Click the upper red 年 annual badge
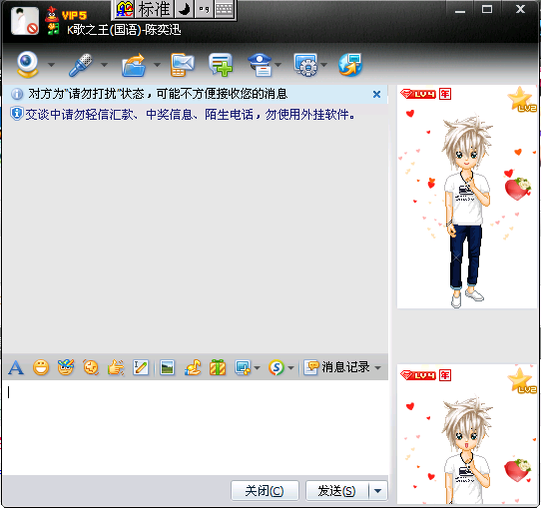This screenshot has height=508, width=541. point(445,94)
